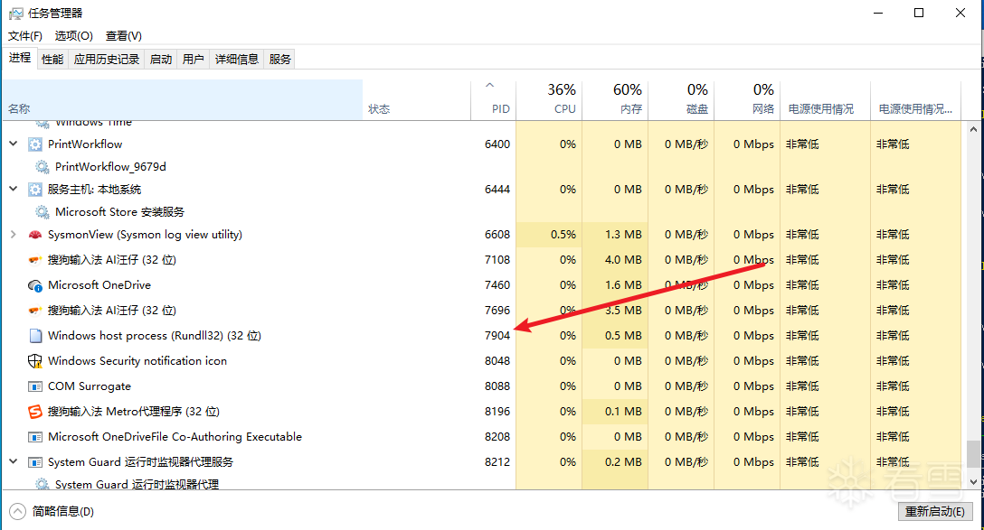Click the PrintWorkflow gear icon
The height and width of the screenshot is (530, 984).
35,144
